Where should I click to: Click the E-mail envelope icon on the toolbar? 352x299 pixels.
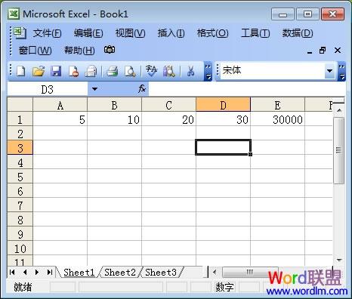pos(91,71)
